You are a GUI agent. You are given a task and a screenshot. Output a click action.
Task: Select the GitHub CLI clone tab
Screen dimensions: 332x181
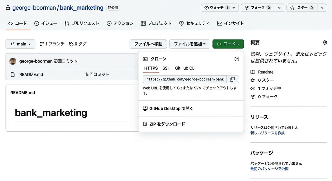tap(185, 68)
